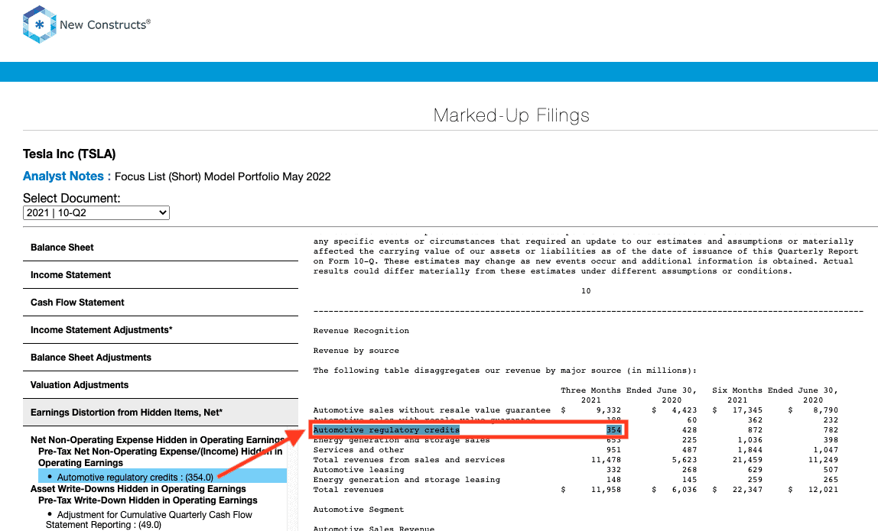Expand the Income Statement Adjustments* section

pos(160,329)
